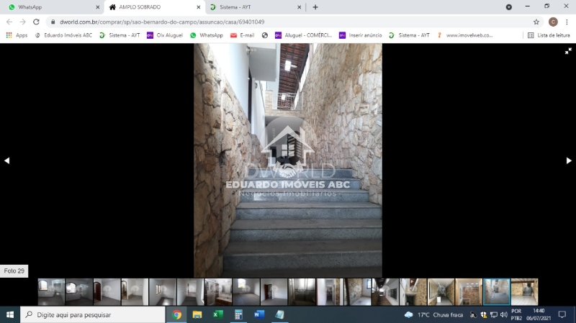Screen dimensions: 576x323
Task: Open www.imovelweb.co... bookmark
Action: click(464, 35)
